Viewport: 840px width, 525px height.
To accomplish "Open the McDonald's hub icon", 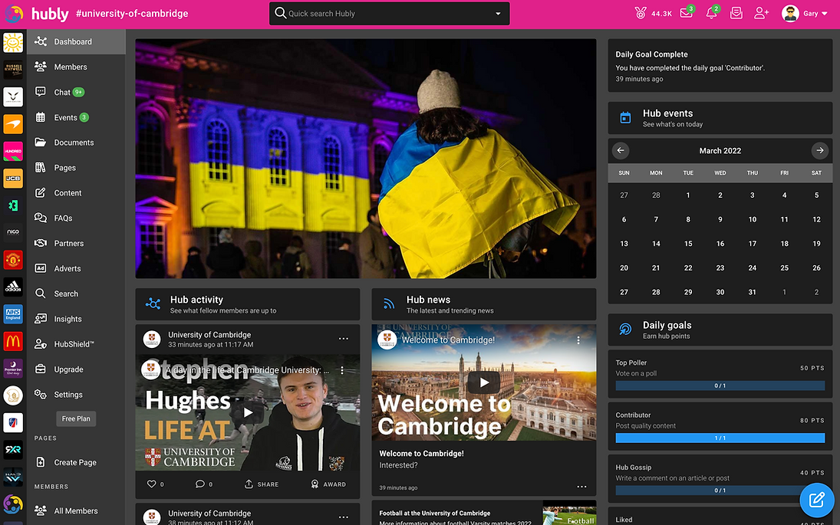I will (x=13, y=340).
